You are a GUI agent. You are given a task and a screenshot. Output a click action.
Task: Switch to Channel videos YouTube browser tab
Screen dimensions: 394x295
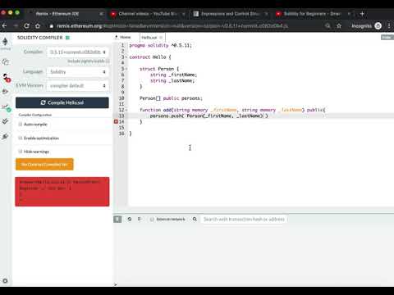click(148, 14)
